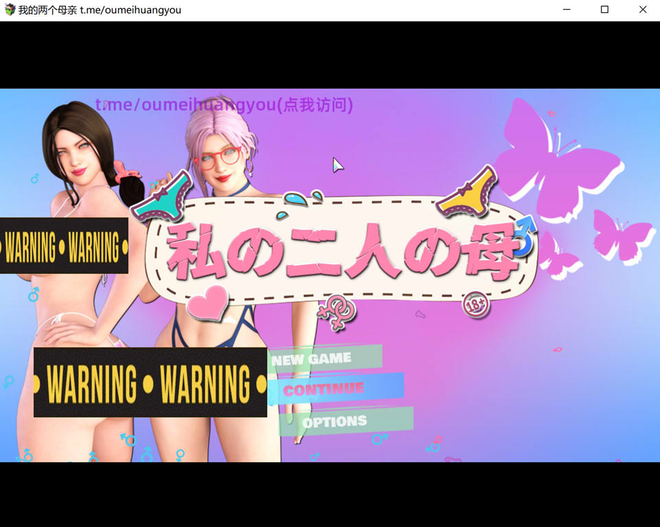Click the pink Japanese title logo

[342, 250]
